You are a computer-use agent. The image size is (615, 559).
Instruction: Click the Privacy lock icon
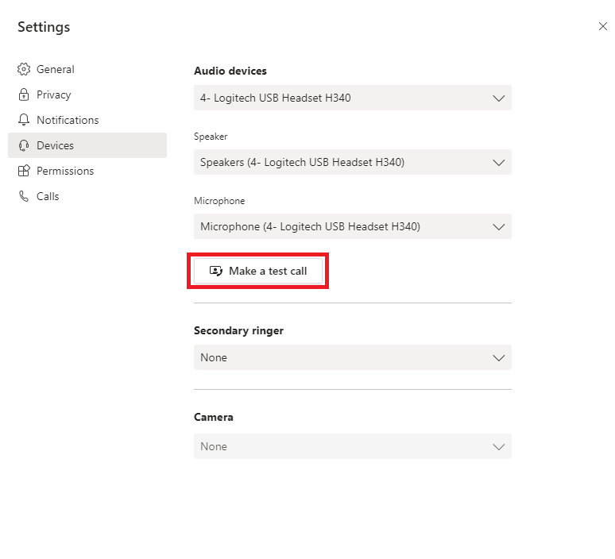(24, 94)
